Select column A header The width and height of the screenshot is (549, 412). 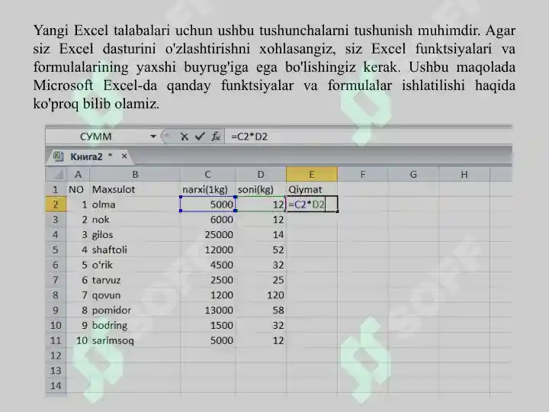click(x=78, y=174)
